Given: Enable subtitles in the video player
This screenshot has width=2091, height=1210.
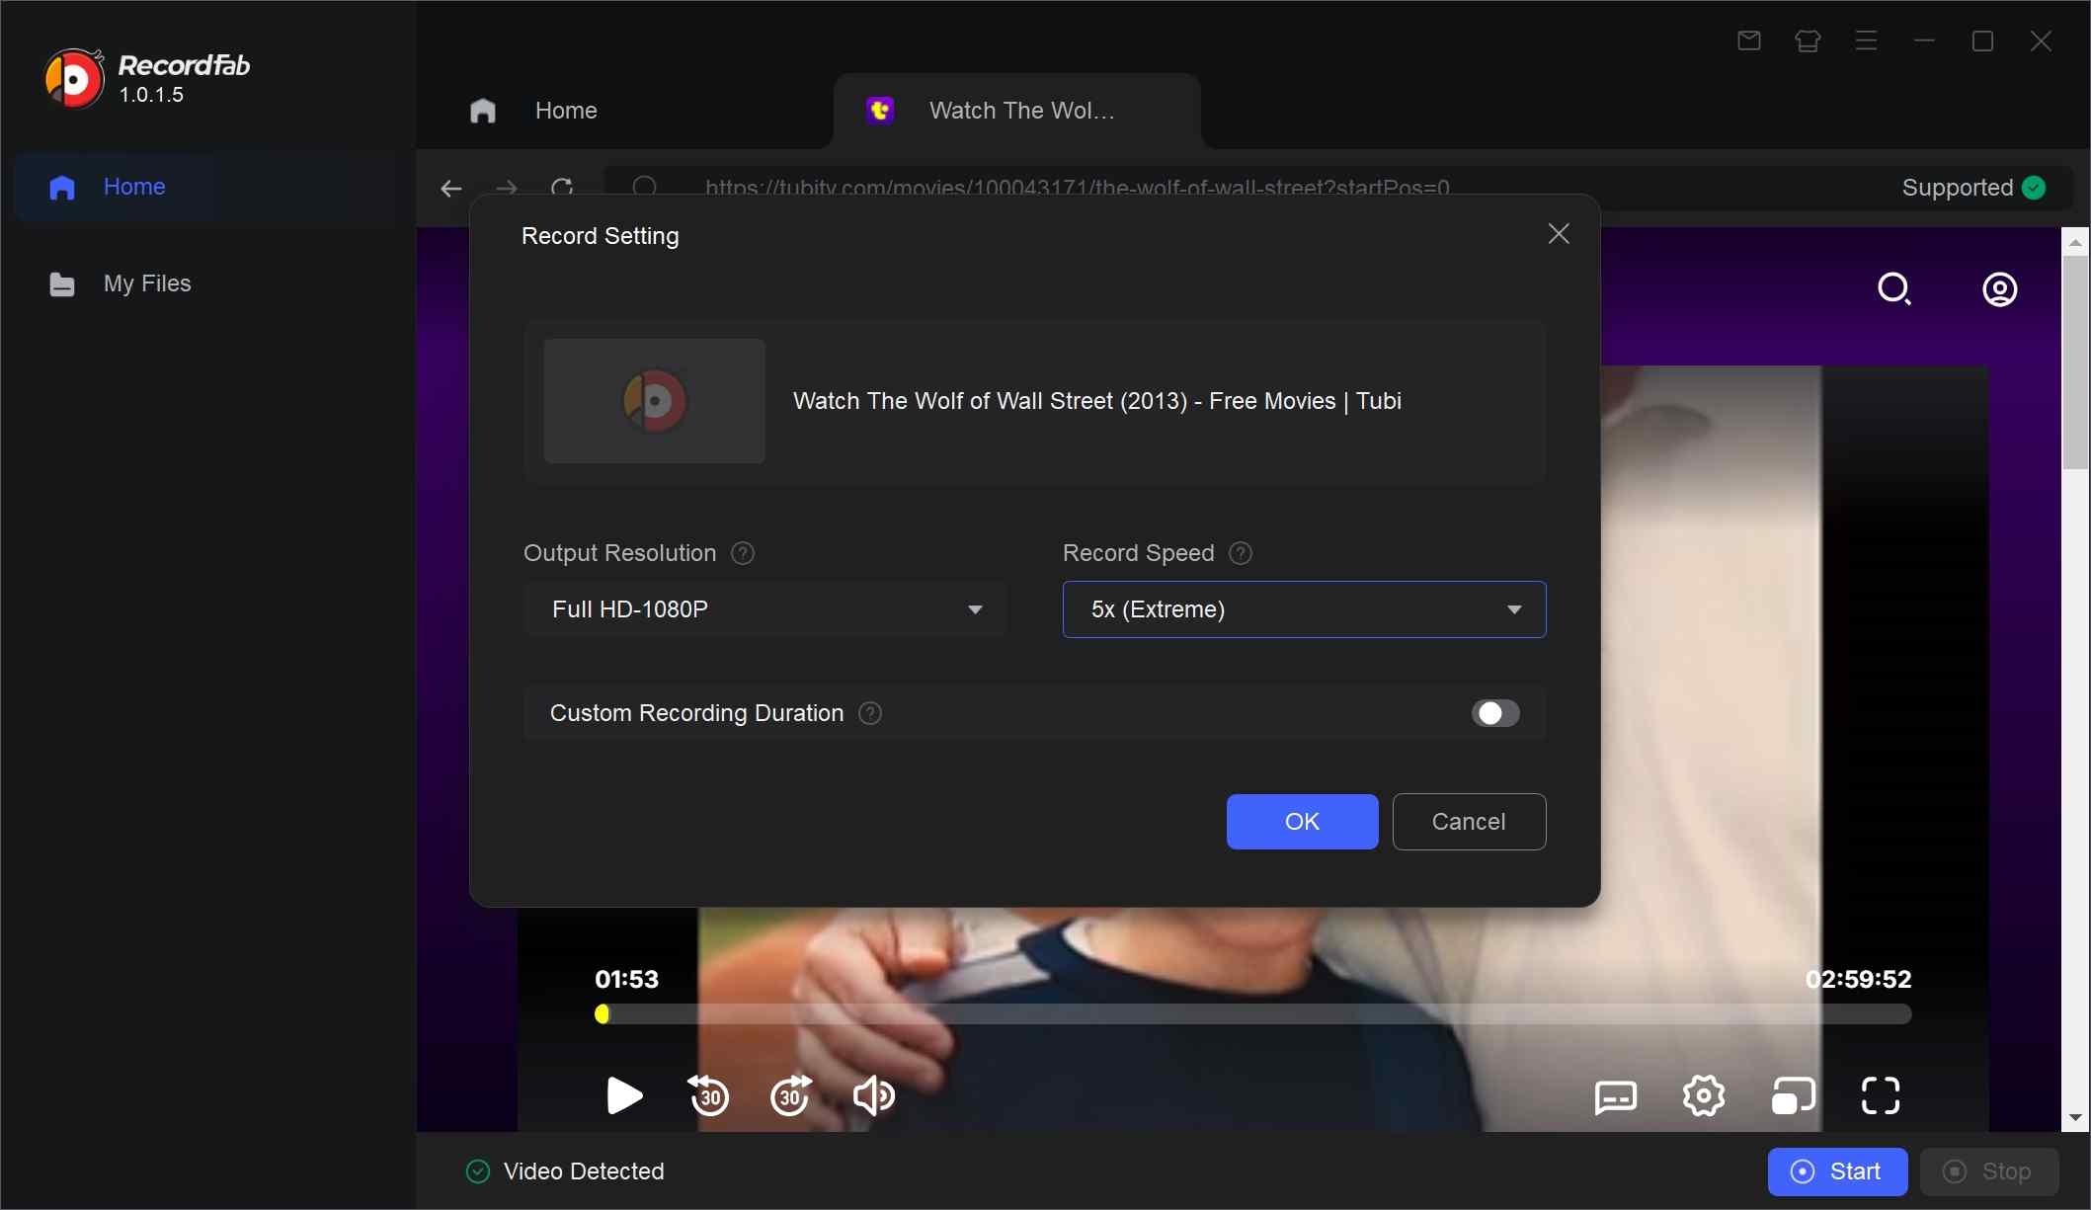Looking at the screenshot, I should click(1615, 1096).
